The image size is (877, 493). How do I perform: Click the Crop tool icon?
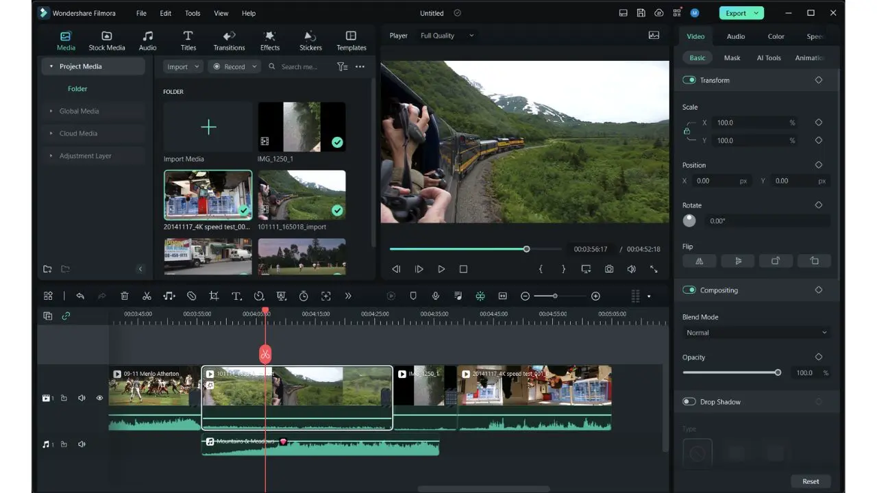pos(214,296)
